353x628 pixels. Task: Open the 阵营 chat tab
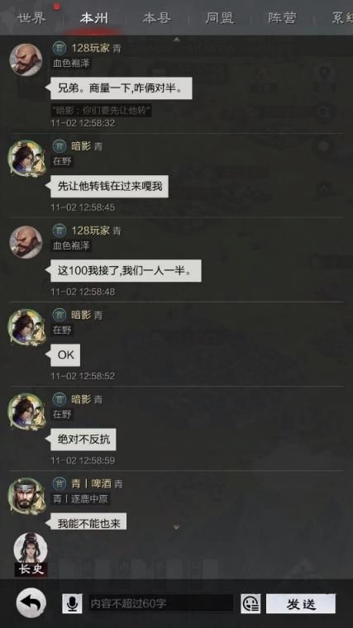[282, 18]
